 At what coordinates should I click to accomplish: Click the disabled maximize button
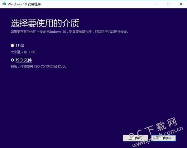point(169,4)
